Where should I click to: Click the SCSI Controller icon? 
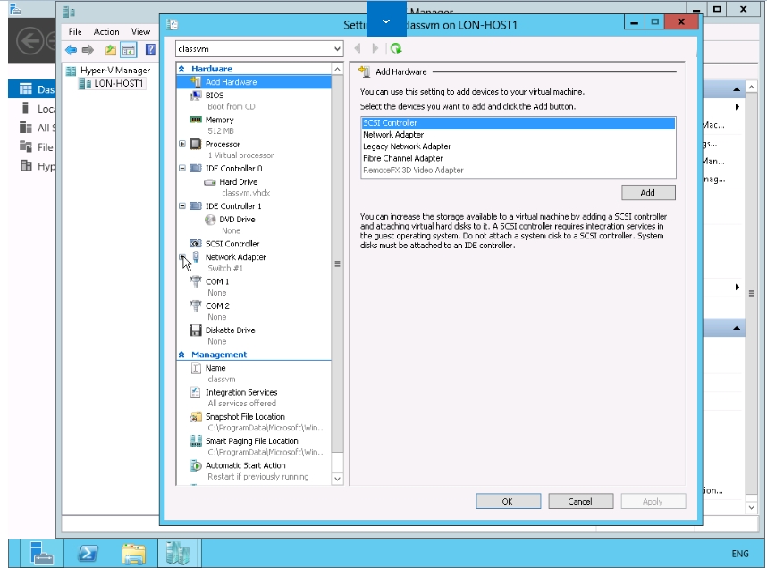tap(196, 244)
